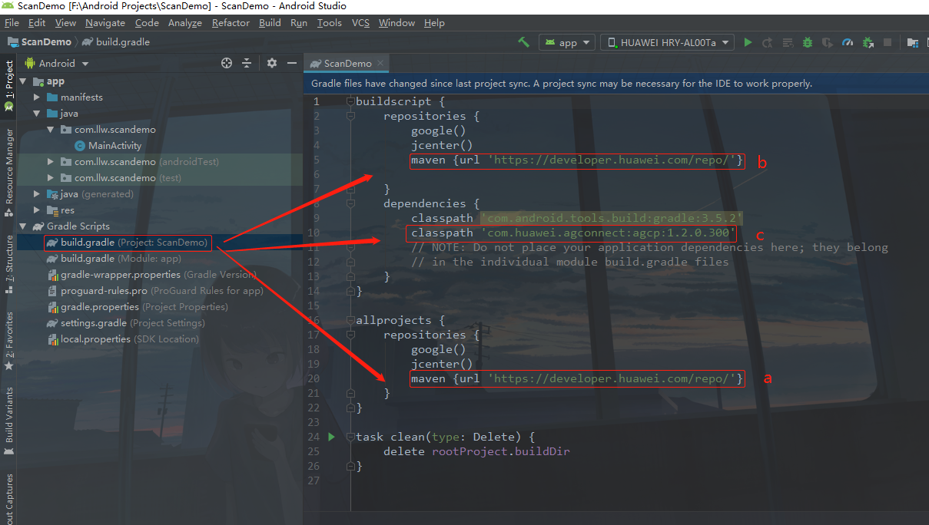
Task: Expand the manifests folder
Action: [x=37, y=97]
